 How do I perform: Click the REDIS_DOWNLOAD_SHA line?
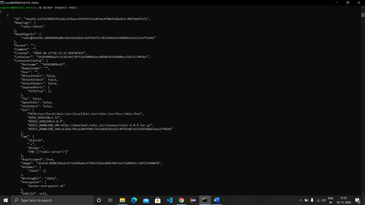[x=100, y=129]
